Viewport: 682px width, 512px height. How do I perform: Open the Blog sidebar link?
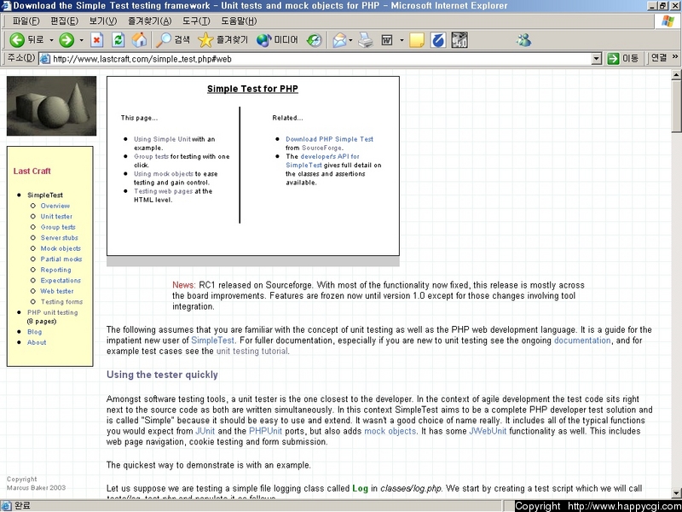tap(35, 332)
